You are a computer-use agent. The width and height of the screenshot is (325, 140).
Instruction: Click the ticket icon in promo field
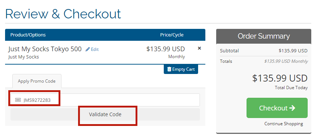[x=18, y=100]
